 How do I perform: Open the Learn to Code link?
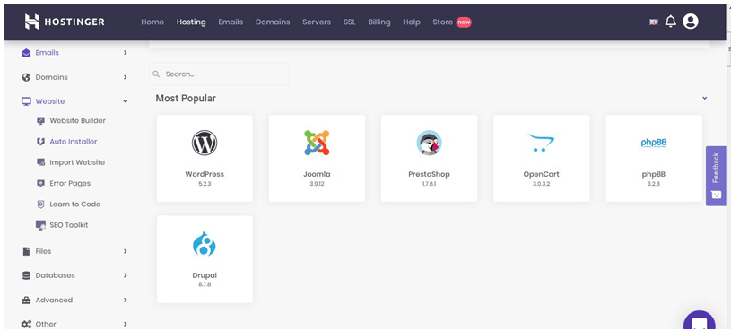74,205
